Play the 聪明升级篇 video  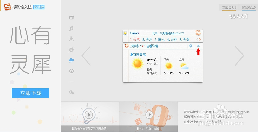(x=89, y=114)
